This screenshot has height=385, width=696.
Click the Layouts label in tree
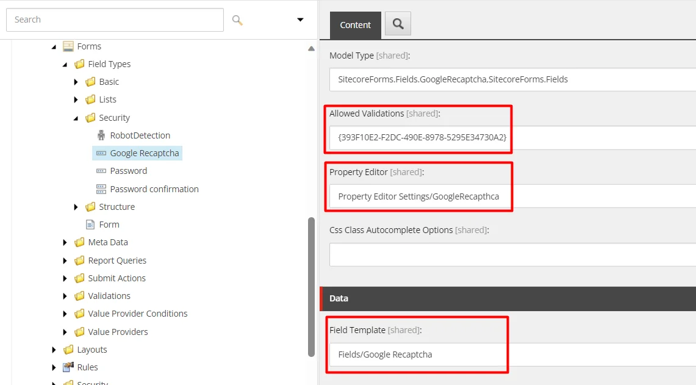pyautogui.click(x=92, y=350)
